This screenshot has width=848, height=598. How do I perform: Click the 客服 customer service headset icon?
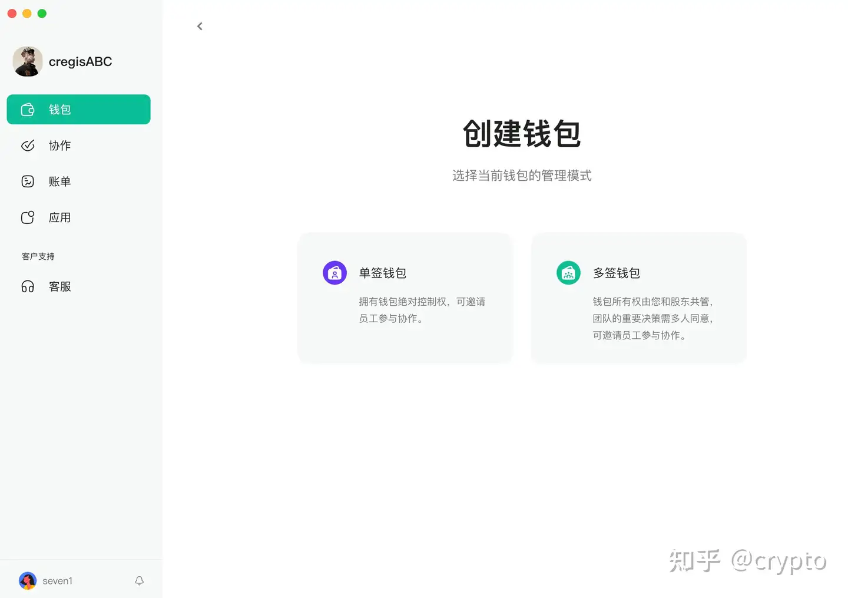click(x=28, y=286)
